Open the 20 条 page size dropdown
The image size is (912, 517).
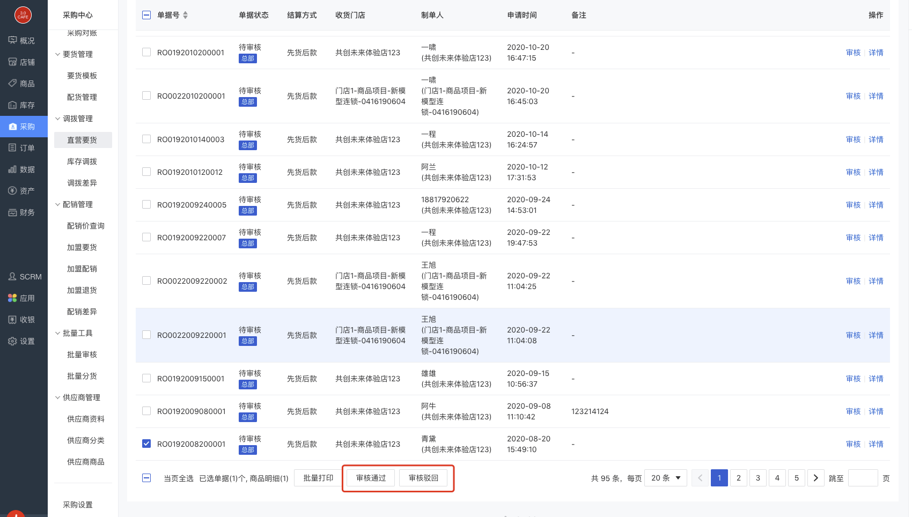click(x=666, y=478)
